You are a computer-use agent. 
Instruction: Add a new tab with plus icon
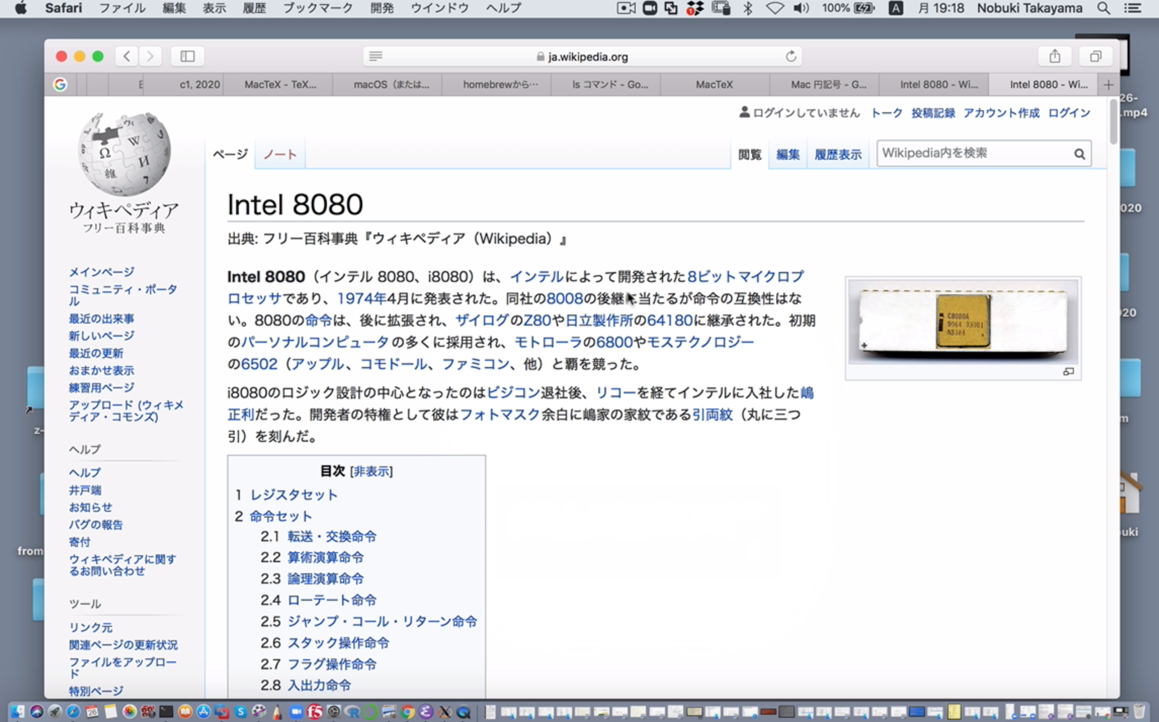coord(1108,84)
